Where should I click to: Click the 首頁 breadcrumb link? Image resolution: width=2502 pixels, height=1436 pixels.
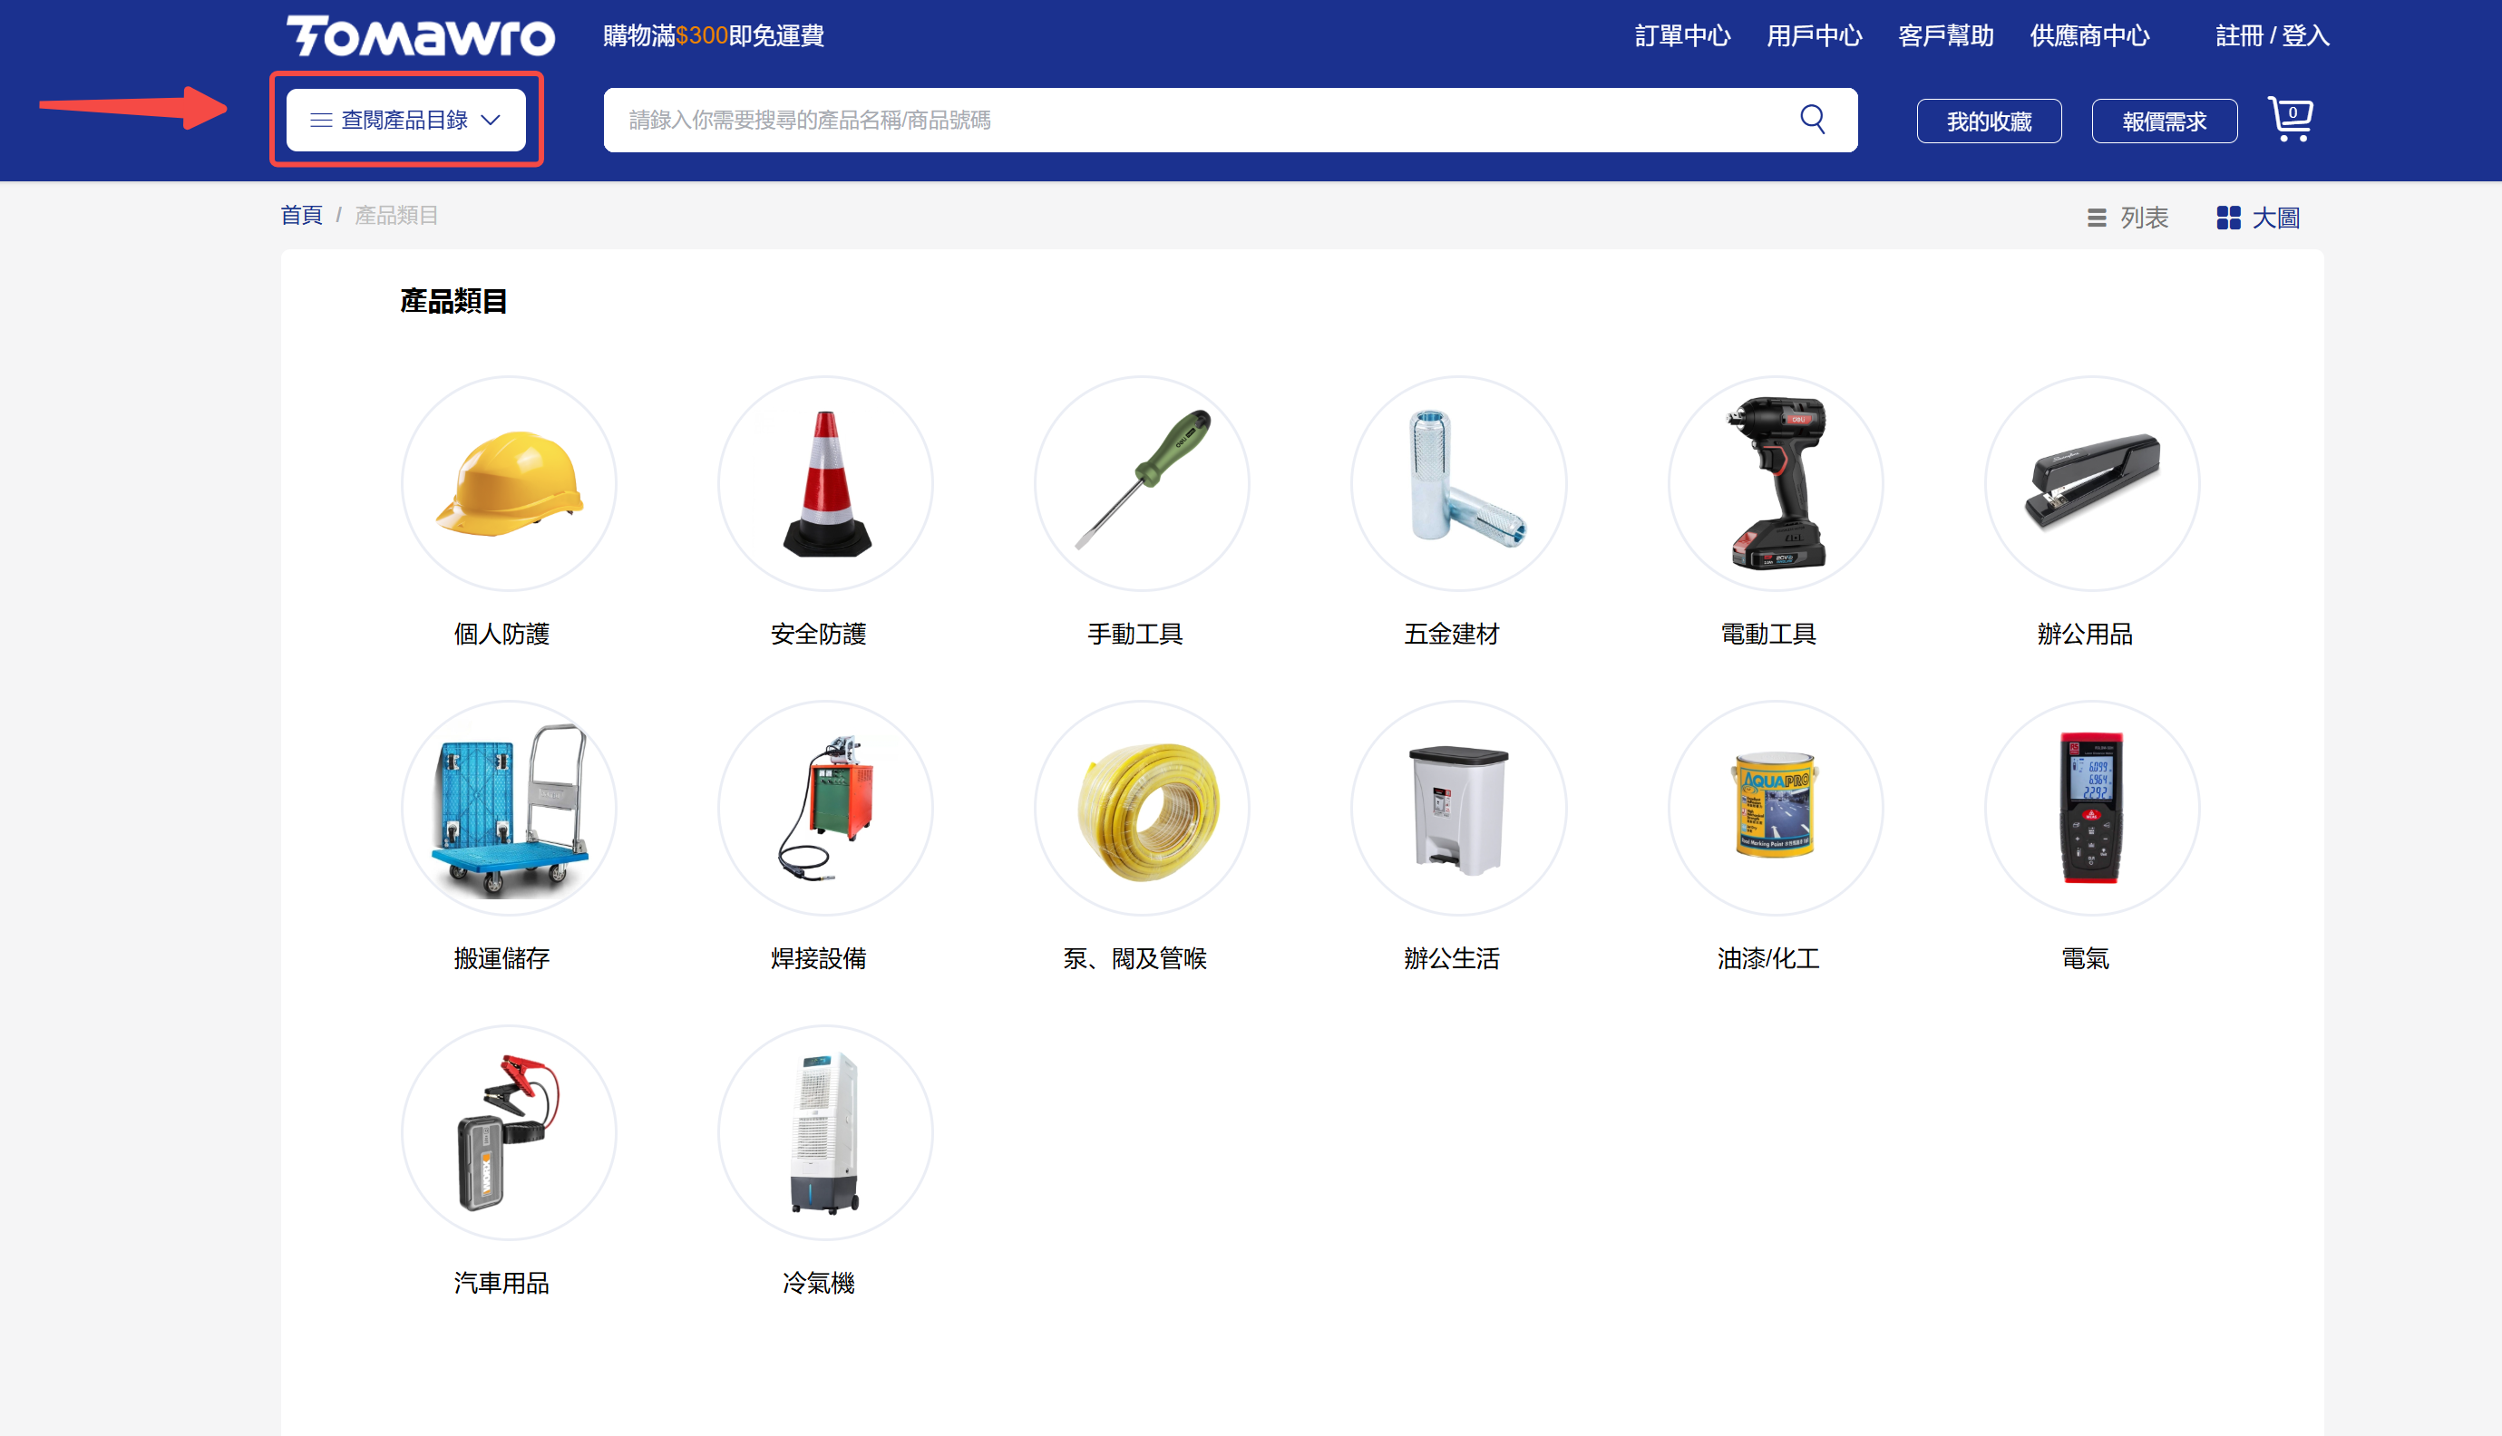[301, 215]
